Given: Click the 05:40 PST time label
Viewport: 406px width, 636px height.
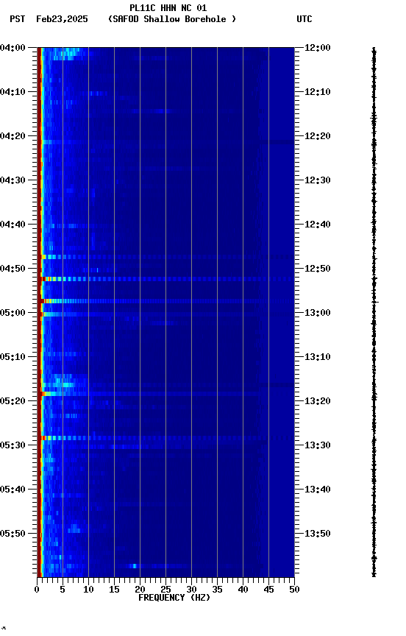Looking at the screenshot, I should [x=13, y=490].
